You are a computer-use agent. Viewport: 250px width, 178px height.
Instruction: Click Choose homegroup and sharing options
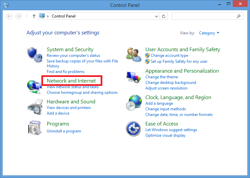coord(82,92)
